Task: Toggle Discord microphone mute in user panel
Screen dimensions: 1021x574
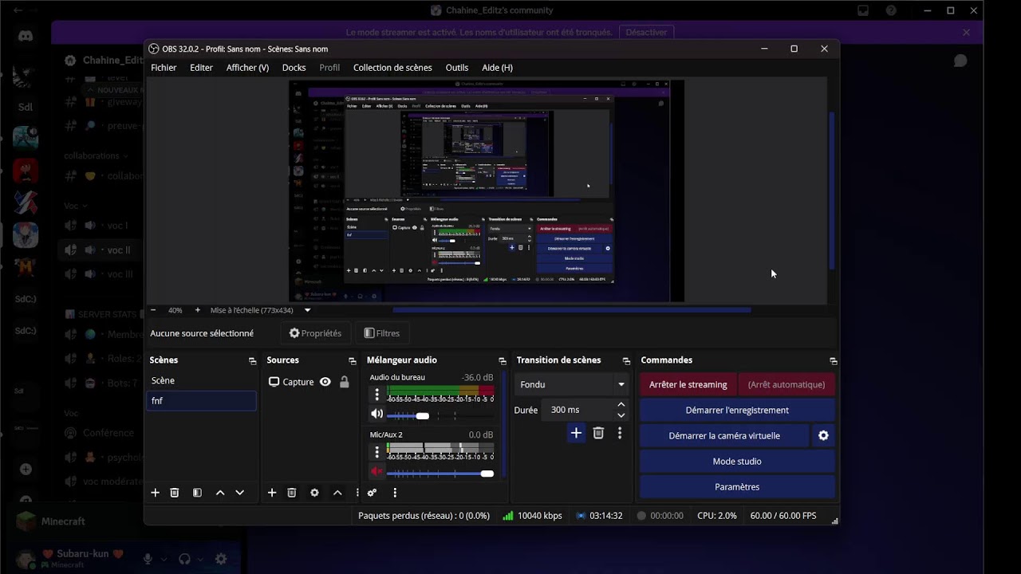Action: [148, 560]
